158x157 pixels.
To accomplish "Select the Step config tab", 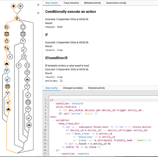I will [51, 88].
